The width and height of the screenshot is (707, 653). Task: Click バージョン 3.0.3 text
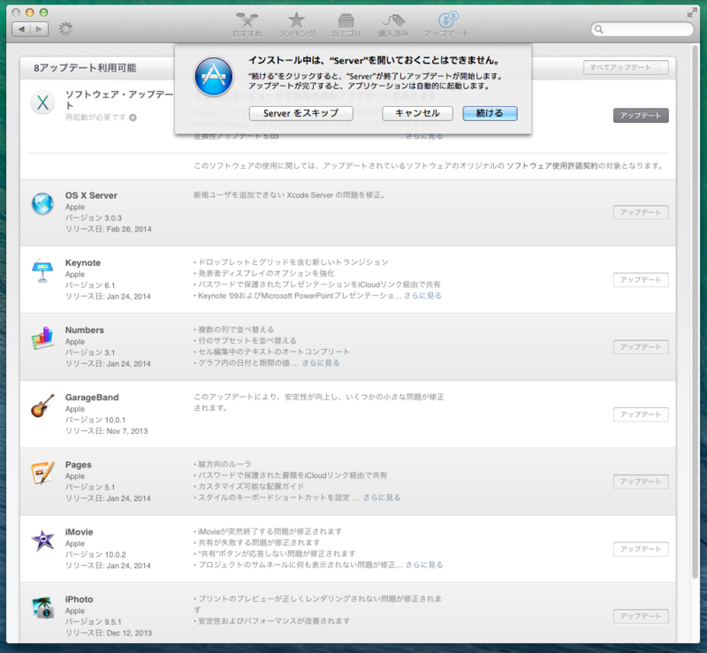(94, 218)
